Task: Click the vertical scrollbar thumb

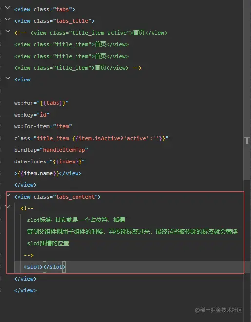Action: click(247, 90)
